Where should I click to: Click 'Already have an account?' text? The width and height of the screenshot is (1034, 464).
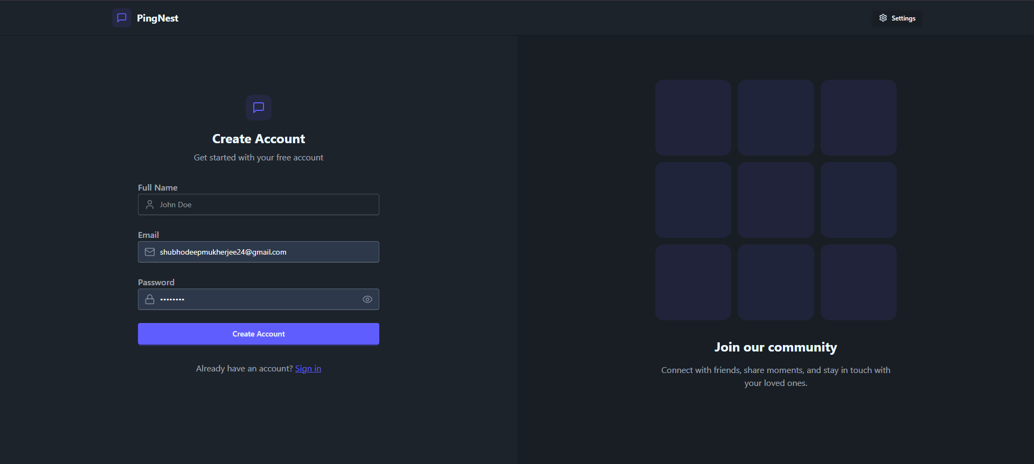point(244,369)
